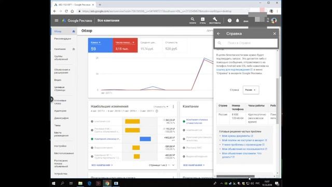Open first help link under Готовые решения
Screen dimensions: 332x187
click(x=238, y=136)
